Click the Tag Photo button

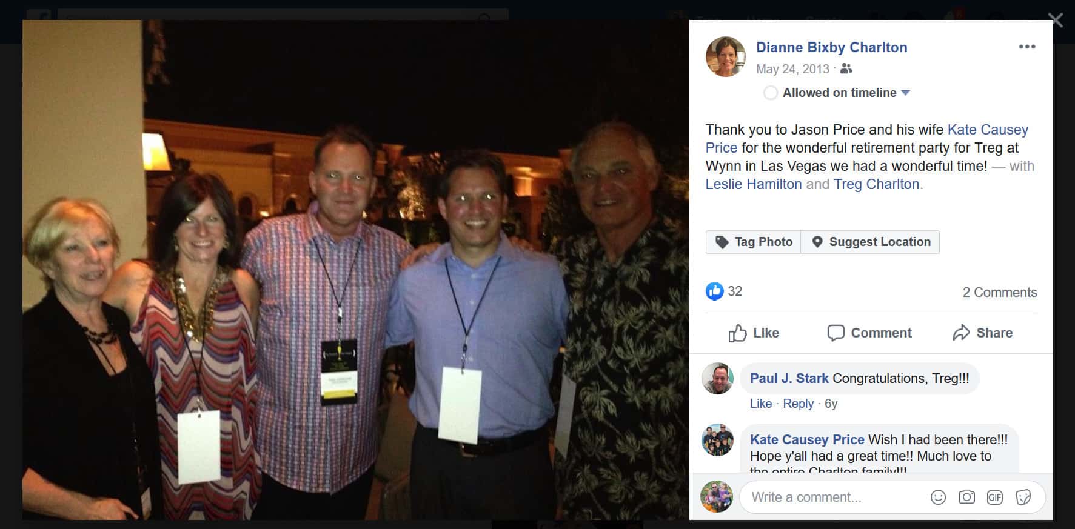753,242
